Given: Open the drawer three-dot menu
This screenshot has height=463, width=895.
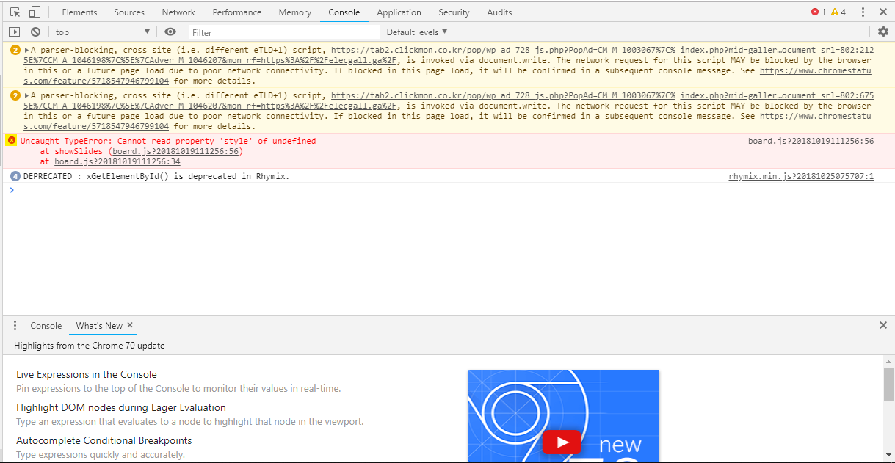Looking at the screenshot, I should (15, 326).
